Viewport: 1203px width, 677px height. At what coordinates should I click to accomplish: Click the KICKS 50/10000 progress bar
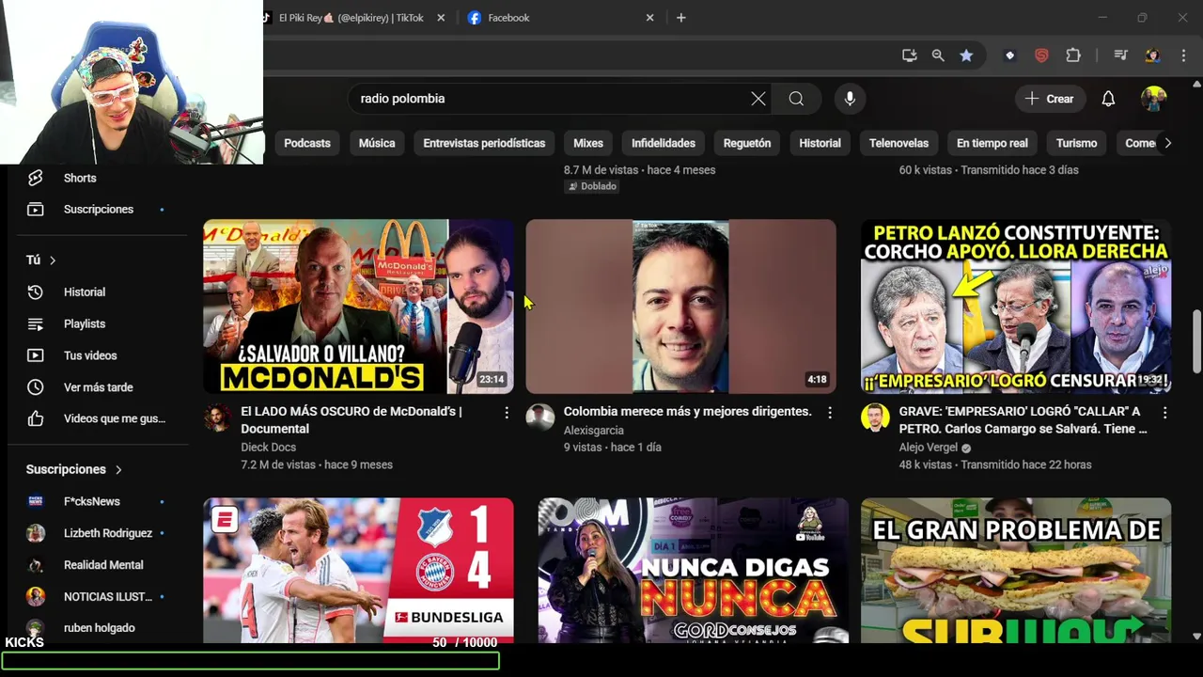[x=250, y=661]
